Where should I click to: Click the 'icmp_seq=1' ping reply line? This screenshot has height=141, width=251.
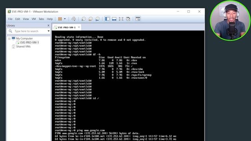tap(115, 136)
